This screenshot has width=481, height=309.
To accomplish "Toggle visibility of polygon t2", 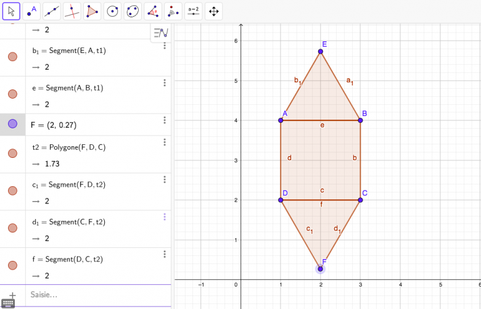I will coord(12,154).
